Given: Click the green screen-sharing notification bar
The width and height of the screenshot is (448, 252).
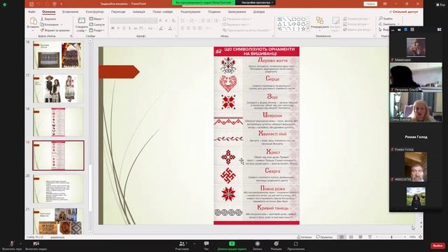Looking at the screenshot, I should (x=204, y=3).
